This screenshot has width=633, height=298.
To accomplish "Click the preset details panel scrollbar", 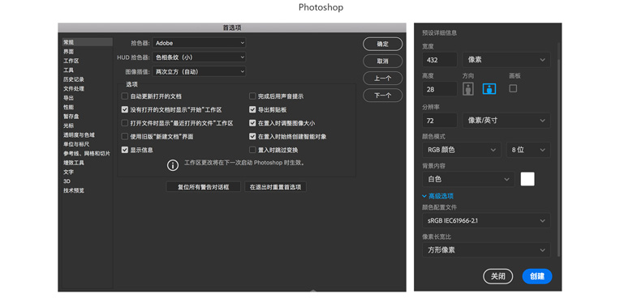I will (558, 157).
